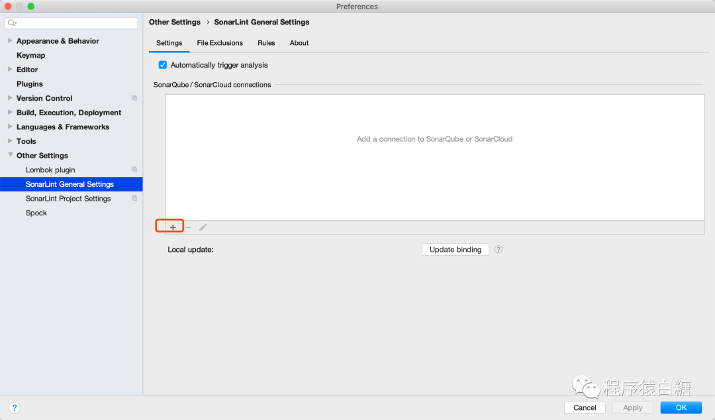Expand the Editor tree node
Viewport: 715px width, 420px height.
(10, 69)
